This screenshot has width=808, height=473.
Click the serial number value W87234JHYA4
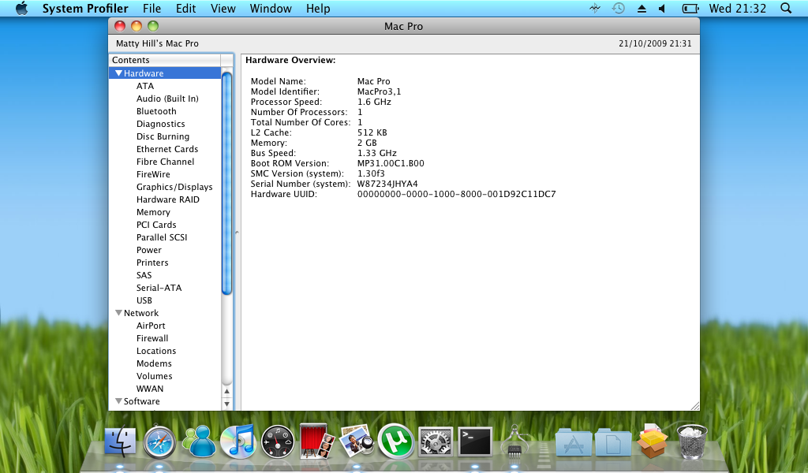tap(387, 184)
